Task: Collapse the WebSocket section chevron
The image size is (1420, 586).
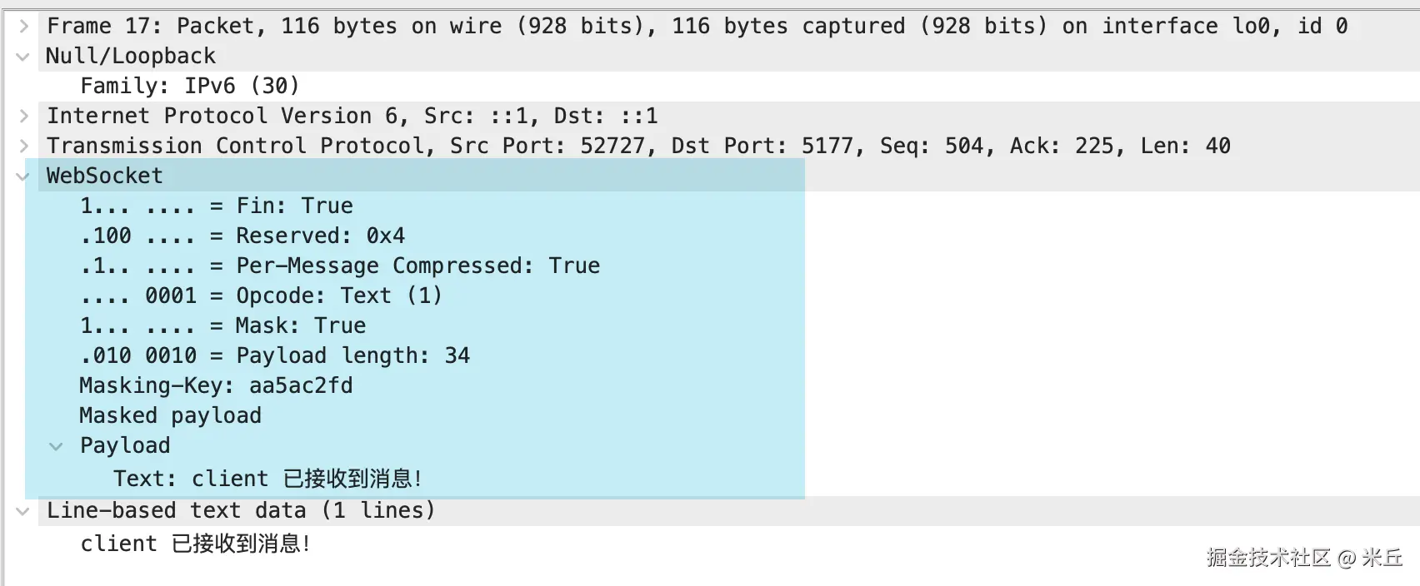Action: click(x=23, y=176)
